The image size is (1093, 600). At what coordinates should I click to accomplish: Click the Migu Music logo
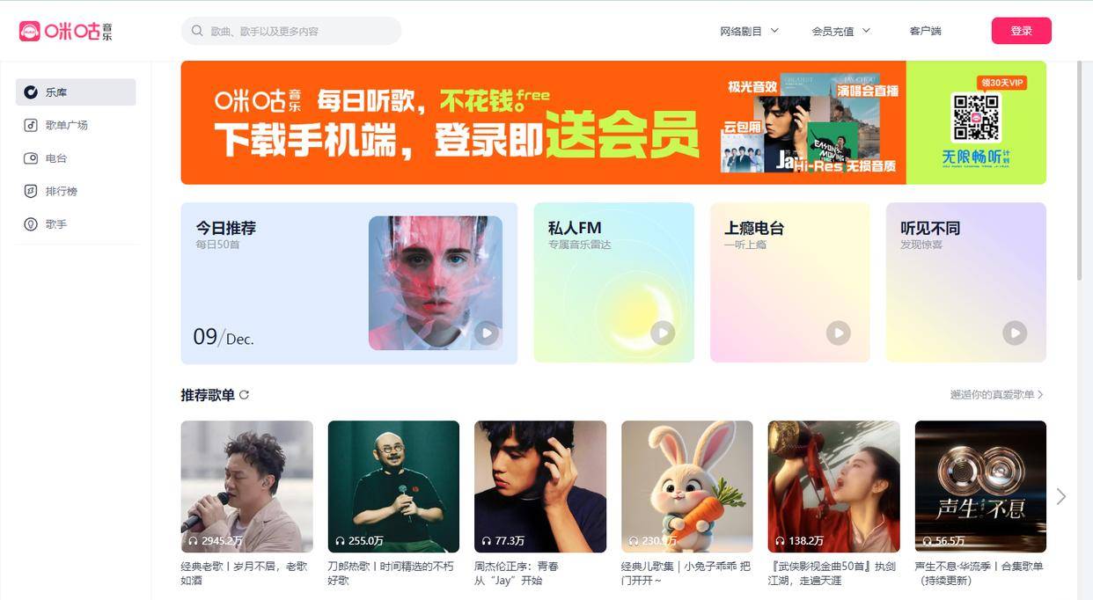click(66, 31)
